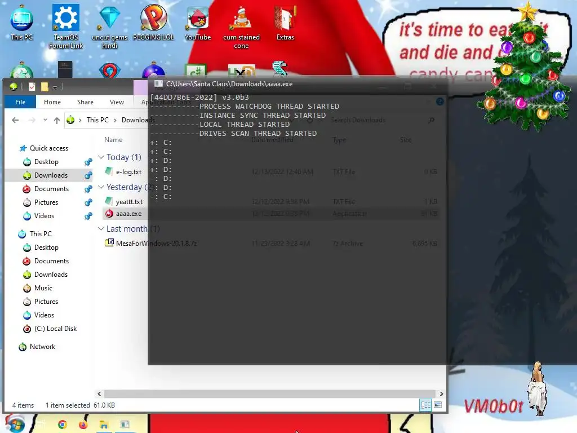Open TeamOS Forum Link shortcut
Image resolution: width=577 pixels, height=433 pixels.
pyautogui.click(x=66, y=26)
